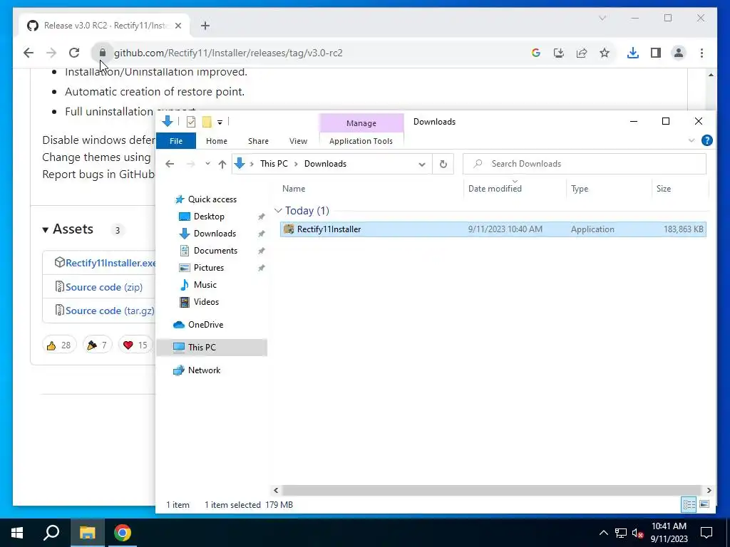
Task: Reload the GitHub page
Action: click(x=74, y=53)
